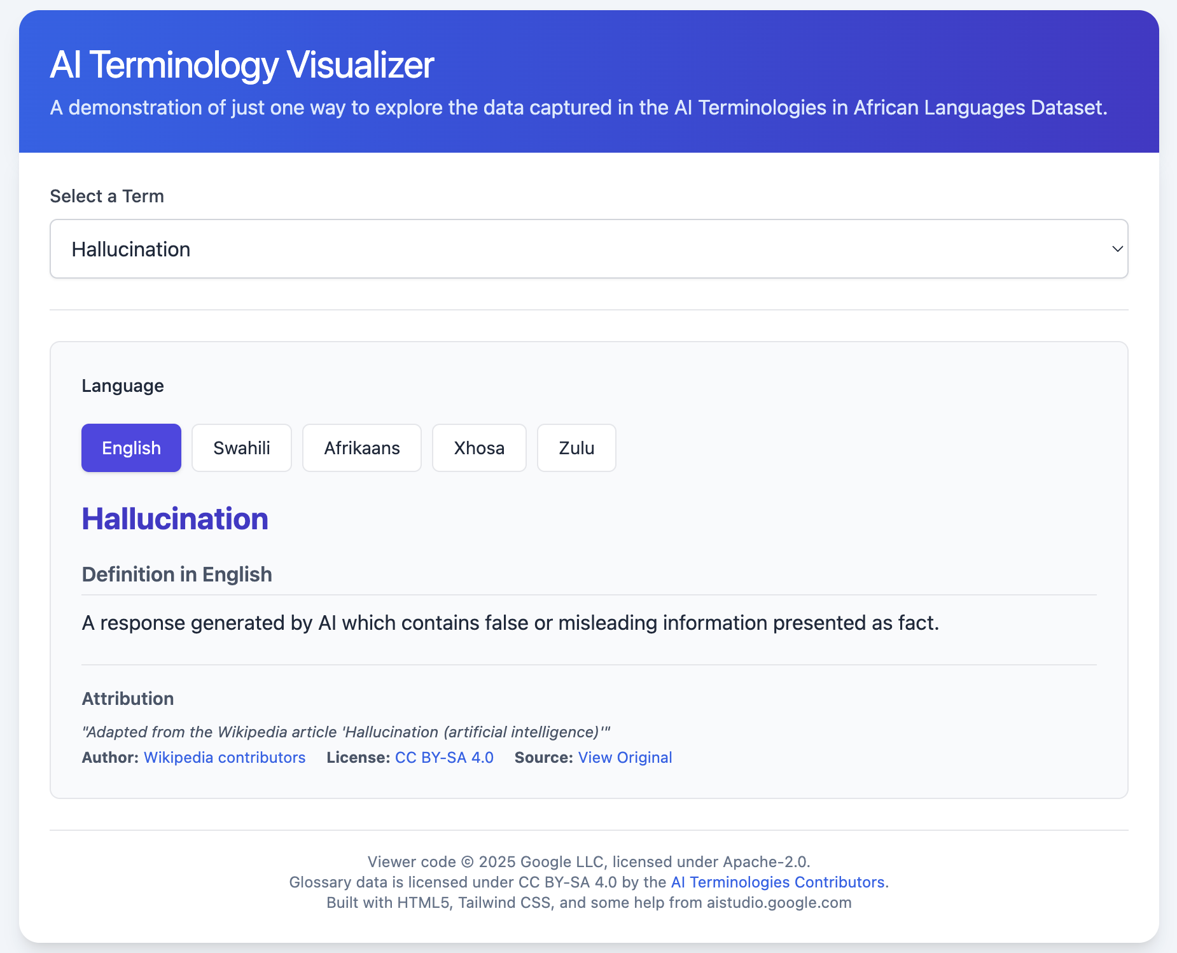Click the Hallucination heading
Screen dimensions: 1177x953
174,518
